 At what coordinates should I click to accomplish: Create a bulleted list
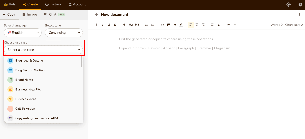(x=147, y=25)
